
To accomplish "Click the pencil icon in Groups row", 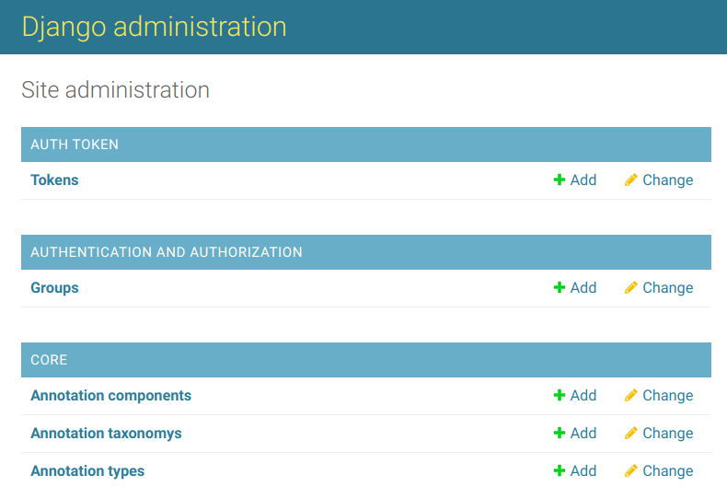I will click(630, 288).
